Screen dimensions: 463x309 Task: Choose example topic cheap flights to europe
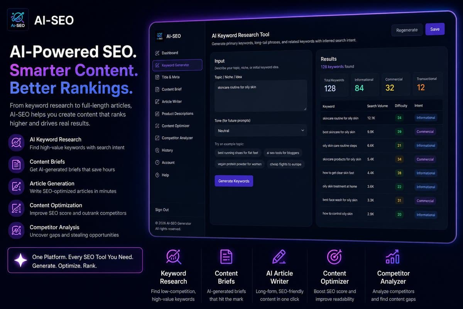286,164
